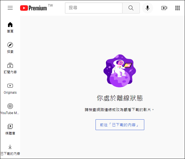Image resolution: width=185 pixels, height=159 pixels.
Task: Open YouTube Music sidebar item
Action: [10, 109]
